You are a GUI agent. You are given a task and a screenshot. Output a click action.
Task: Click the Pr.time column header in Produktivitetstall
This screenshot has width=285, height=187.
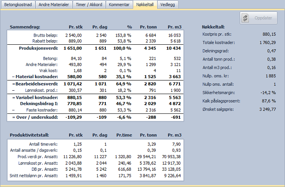click(124, 135)
